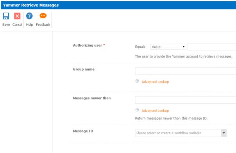Click the Advanced Lookup link below Messages newer than

point(155,111)
